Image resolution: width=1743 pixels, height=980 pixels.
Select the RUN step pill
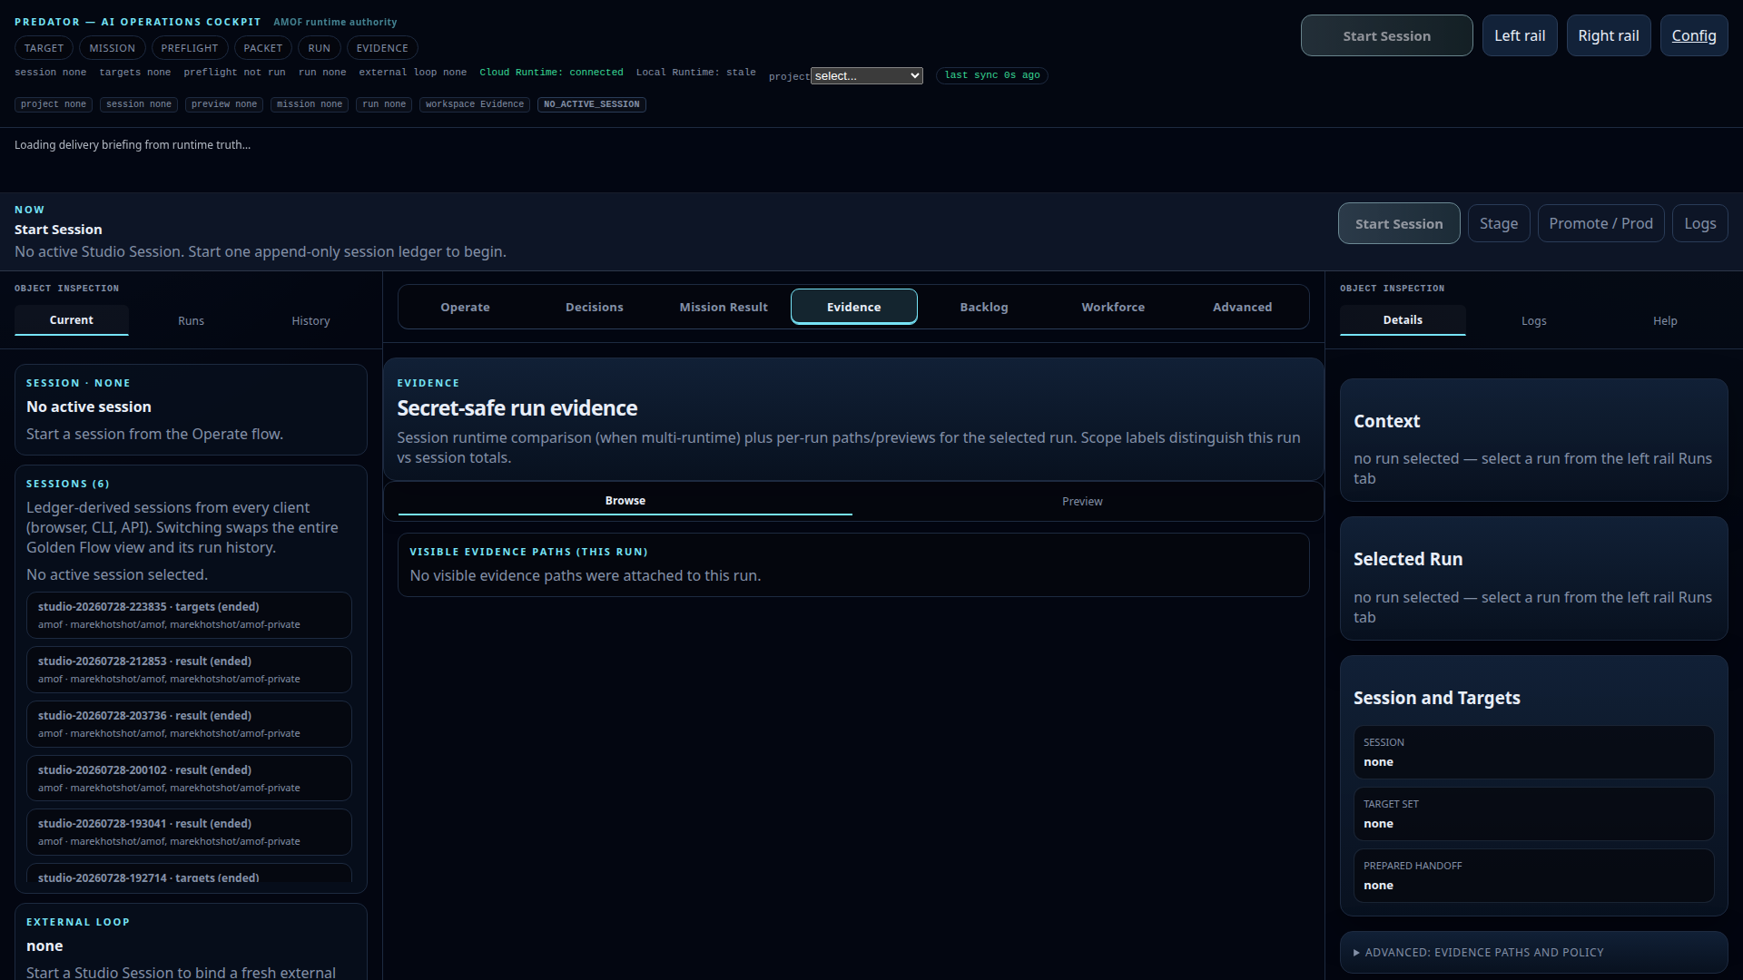320,48
